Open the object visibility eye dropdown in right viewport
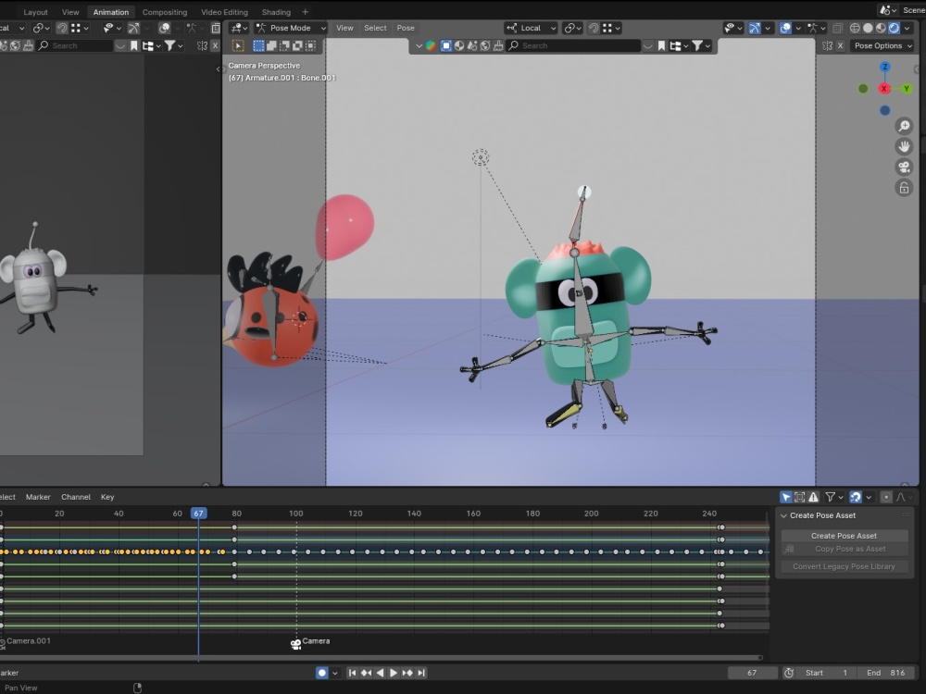Screen dimensions: 926x694 click(732, 28)
